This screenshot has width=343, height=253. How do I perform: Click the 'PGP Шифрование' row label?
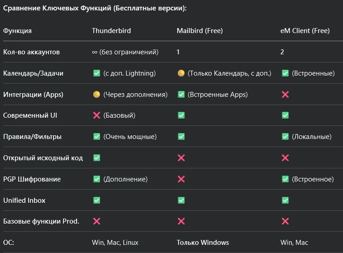coord(32,179)
